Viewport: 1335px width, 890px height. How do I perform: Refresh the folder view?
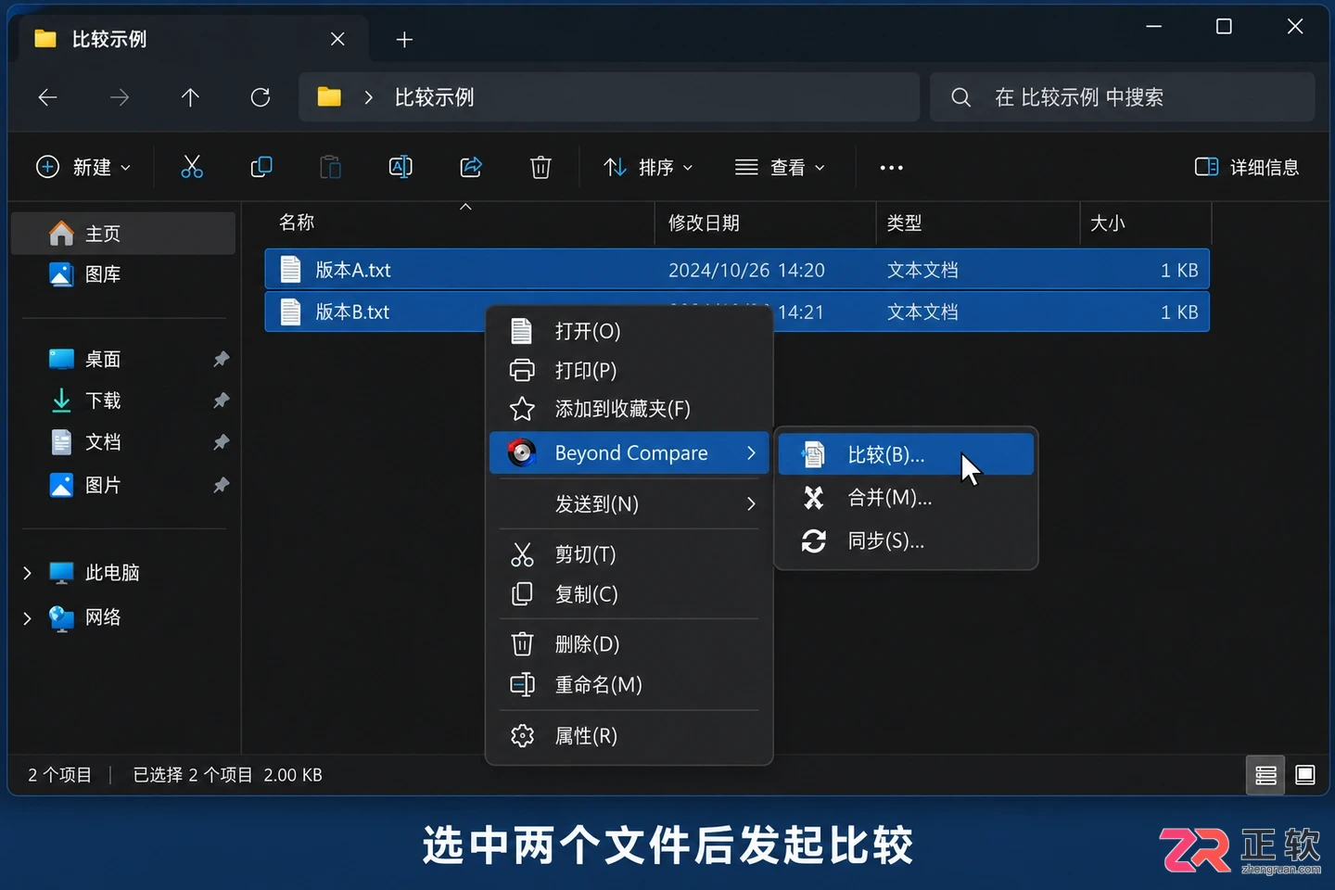[x=261, y=97]
